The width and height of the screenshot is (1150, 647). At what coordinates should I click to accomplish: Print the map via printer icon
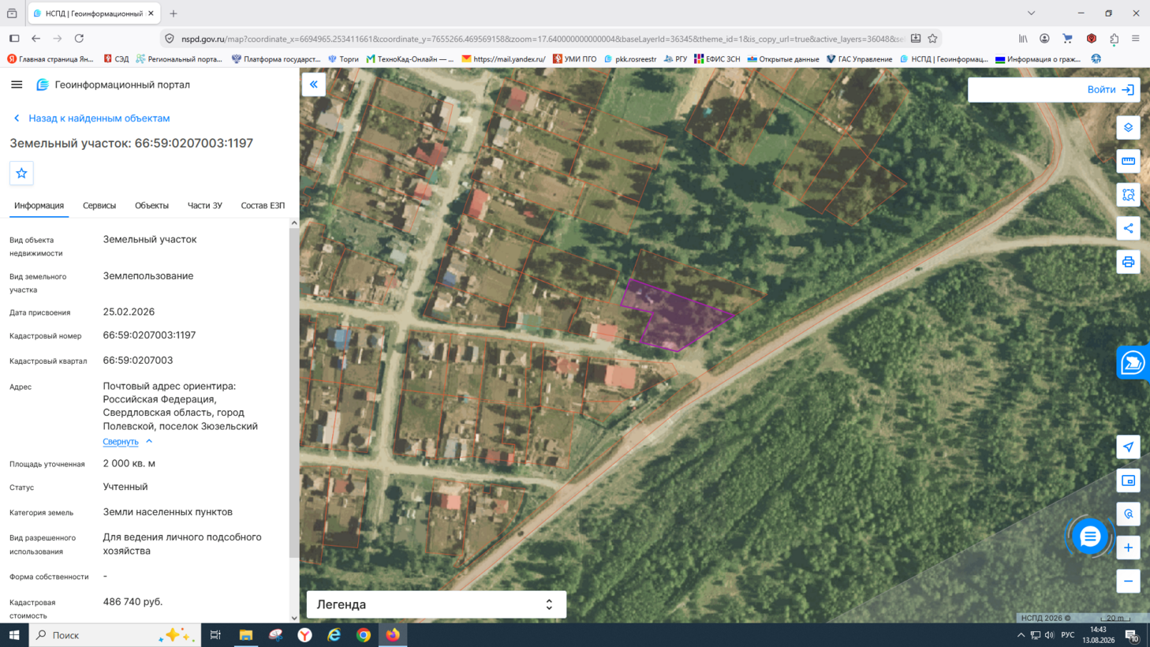(x=1128, y=262)
